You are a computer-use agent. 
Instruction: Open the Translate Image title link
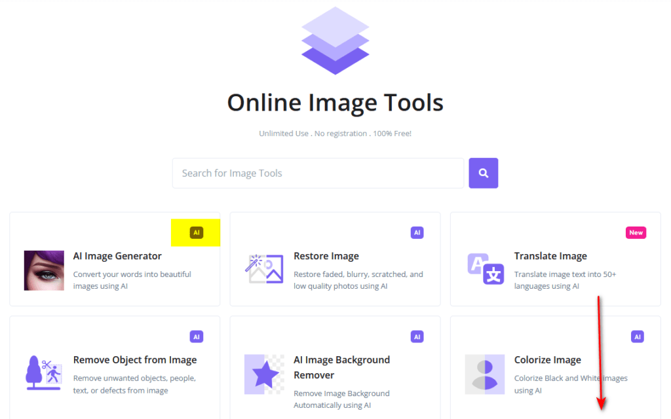[550, 256]
